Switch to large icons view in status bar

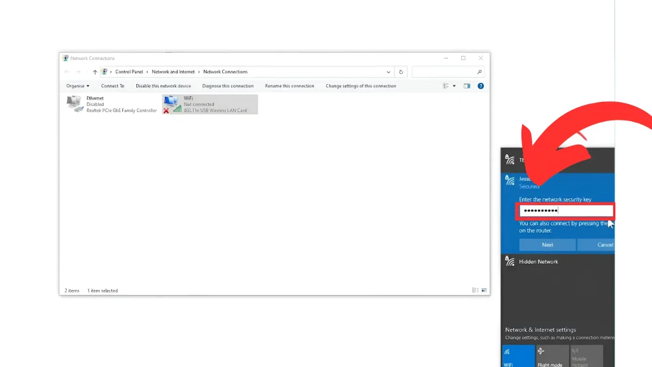[x=485, y=291]
